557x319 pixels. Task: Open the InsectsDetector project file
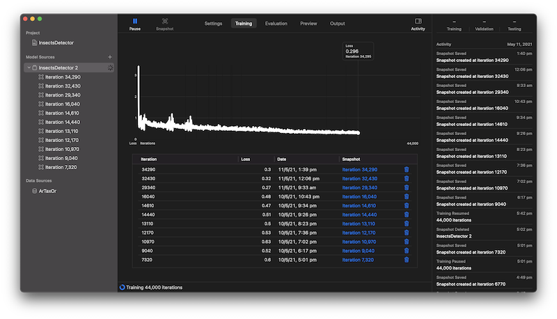click(x=56, y=42)
